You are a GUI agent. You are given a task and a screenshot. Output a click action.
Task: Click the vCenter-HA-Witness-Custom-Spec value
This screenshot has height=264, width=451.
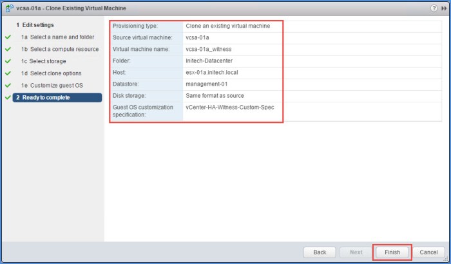[x=229, y=107]
